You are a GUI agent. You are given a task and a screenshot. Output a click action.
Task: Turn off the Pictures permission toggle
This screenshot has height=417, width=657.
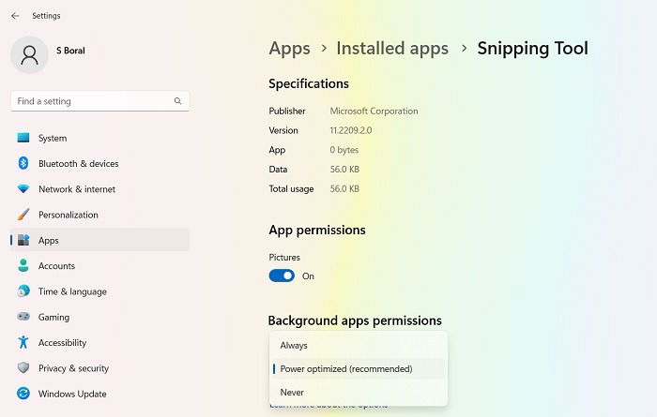point(282,276)
